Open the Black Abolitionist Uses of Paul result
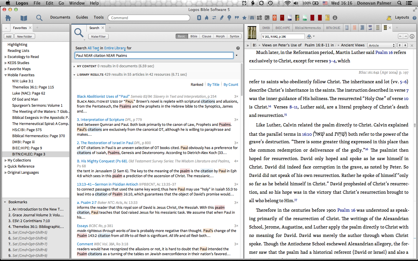Viewport: 418px width, 261px height. (x=103, y=97)
